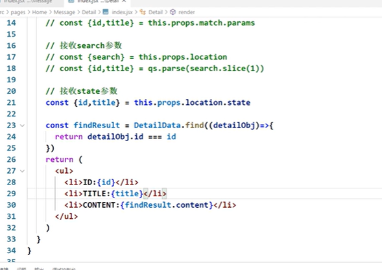This screenshot has width=382, height=270.
Task: Click line number 14 in the gutter
Action: point(11,23)
